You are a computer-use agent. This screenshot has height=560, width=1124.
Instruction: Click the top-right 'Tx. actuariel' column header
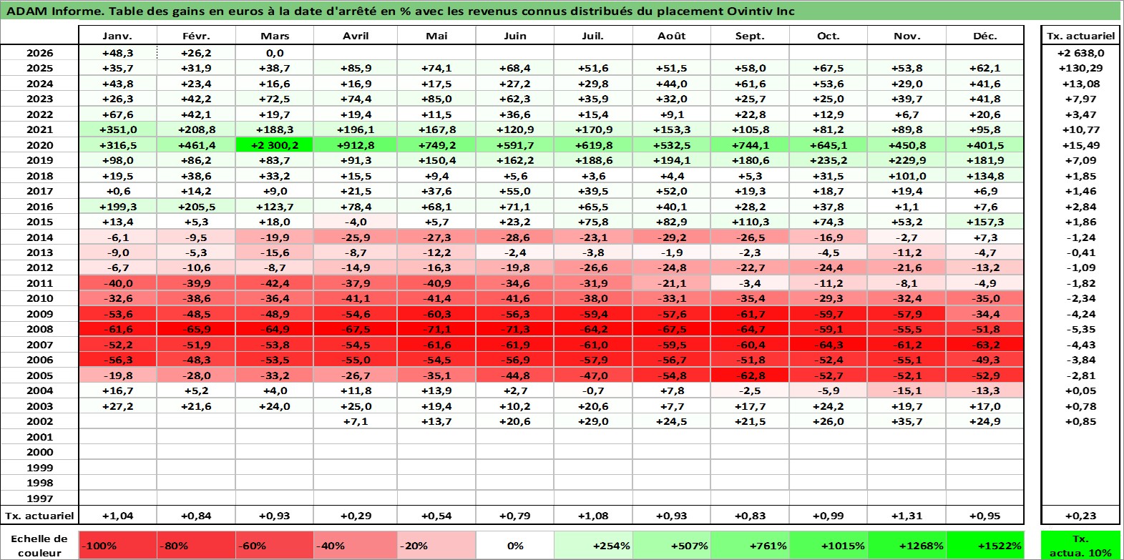1080,36
